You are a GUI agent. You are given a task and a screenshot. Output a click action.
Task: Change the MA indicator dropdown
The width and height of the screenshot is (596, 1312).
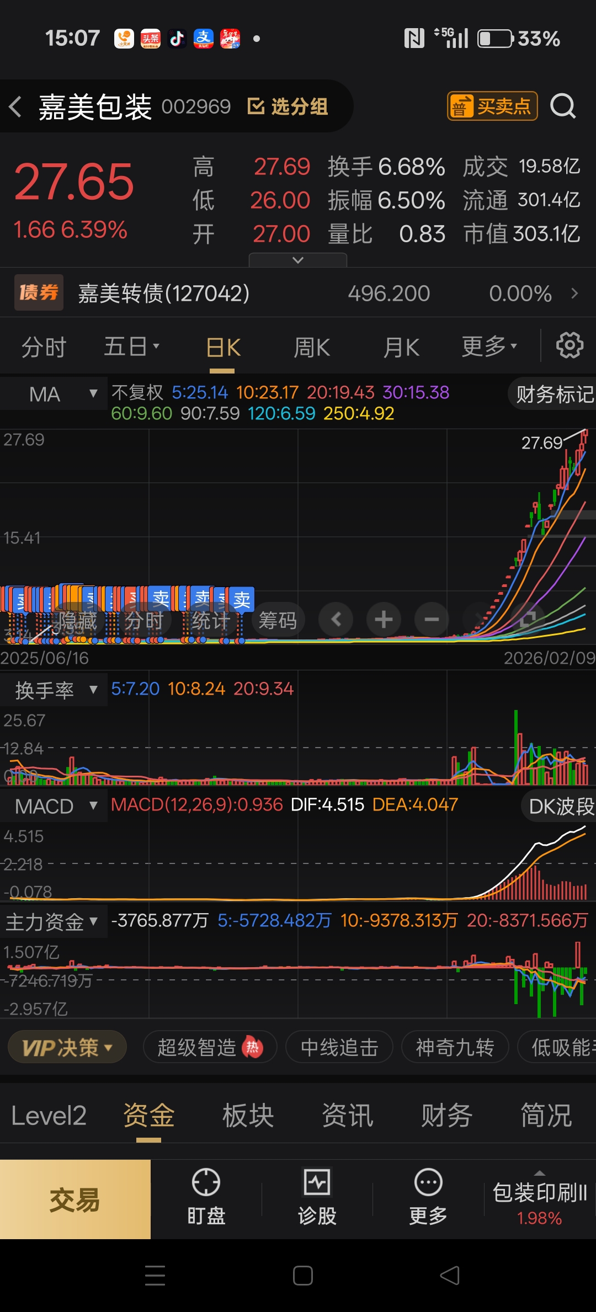(x=54, y=394)
